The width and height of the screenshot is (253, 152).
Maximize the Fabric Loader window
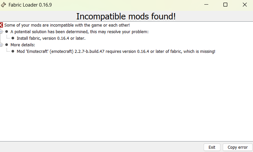pyautogui.click(x=225, y=5)
